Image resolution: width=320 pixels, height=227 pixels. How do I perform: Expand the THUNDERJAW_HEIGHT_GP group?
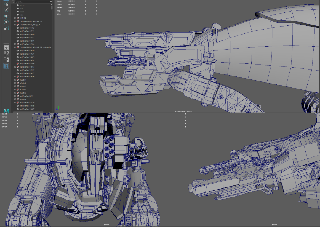click(15, 21)
